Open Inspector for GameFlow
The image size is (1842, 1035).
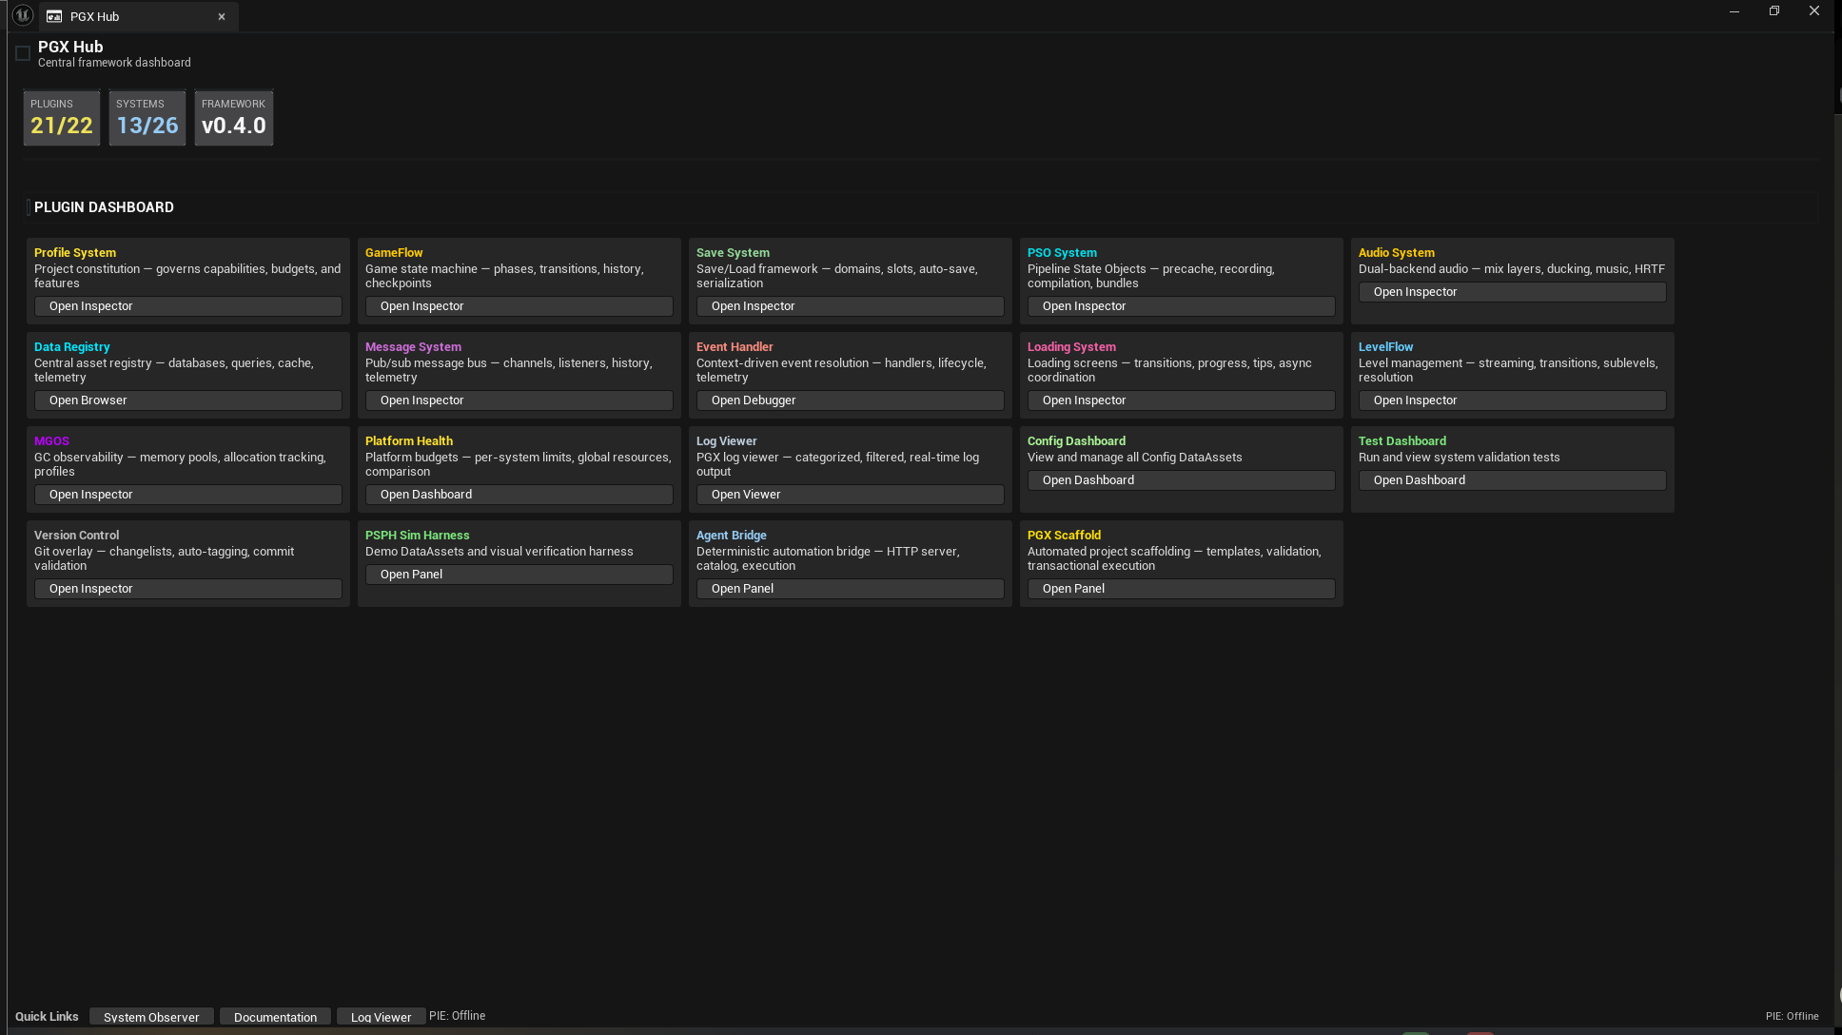[x=519, y=305]
